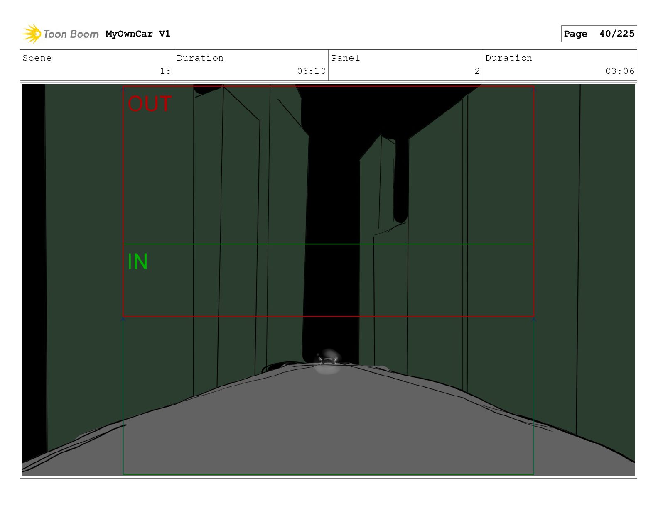Click the top-right corner marker of OUT frame

click(534, 88)
